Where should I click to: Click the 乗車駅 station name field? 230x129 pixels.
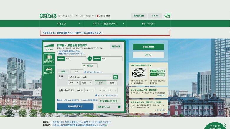pyautogui.click(x=75, y=59)
